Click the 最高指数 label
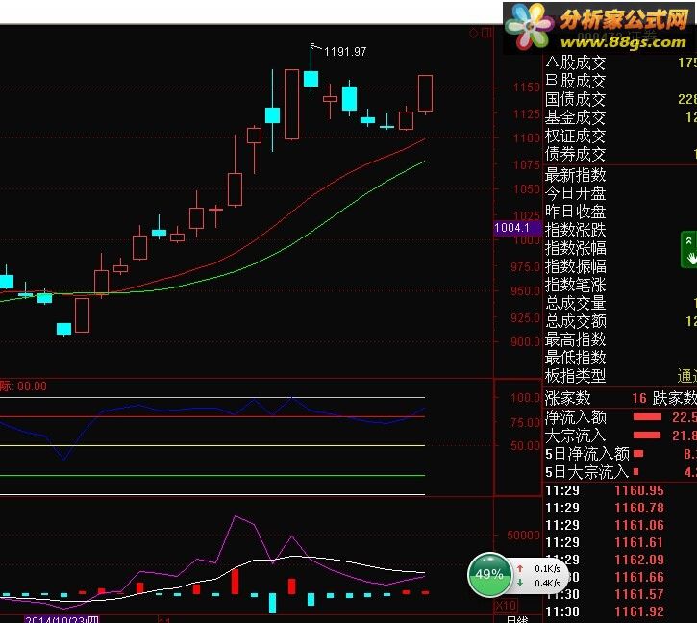Image resolution: width=697 pixels, height=623 pixels. coord(575,339)
